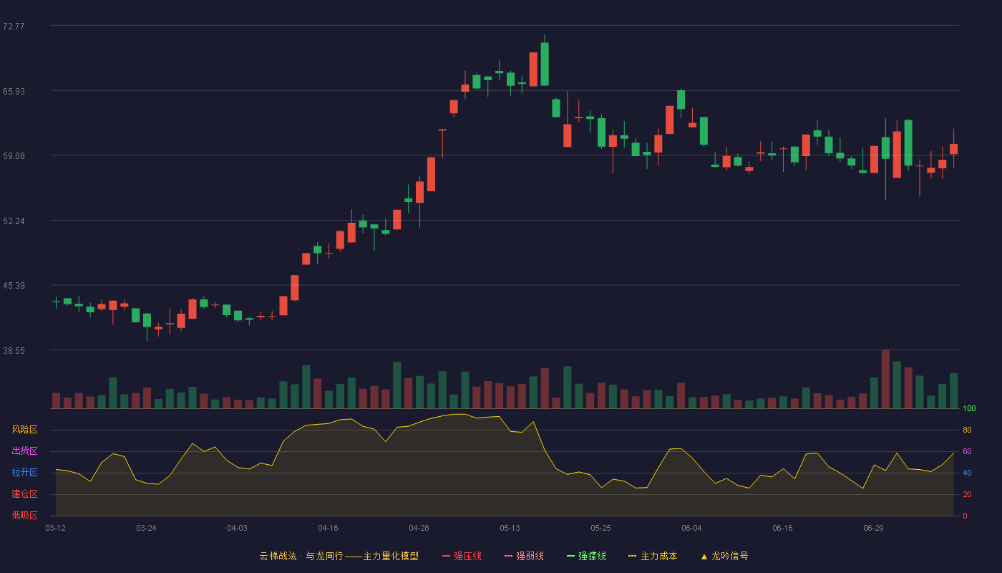Click the 45.39 price axis label

(14, 285)
